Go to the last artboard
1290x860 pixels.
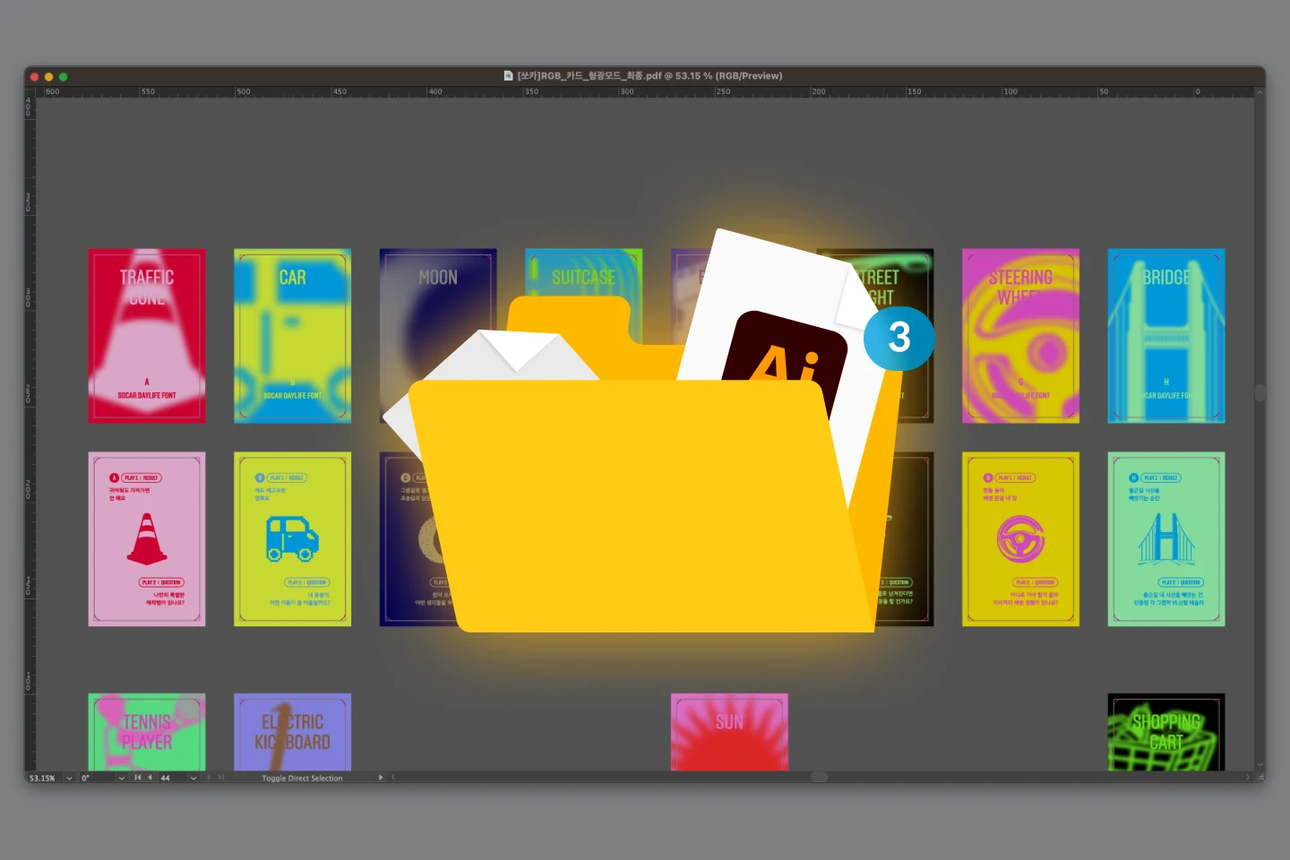click(x=220, y=778)
